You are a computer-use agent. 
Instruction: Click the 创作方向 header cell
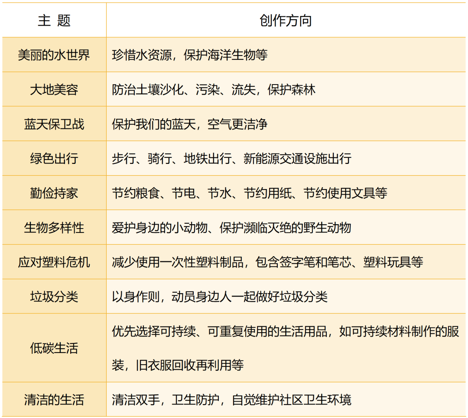pyautogui.click(x=286, y=20)
